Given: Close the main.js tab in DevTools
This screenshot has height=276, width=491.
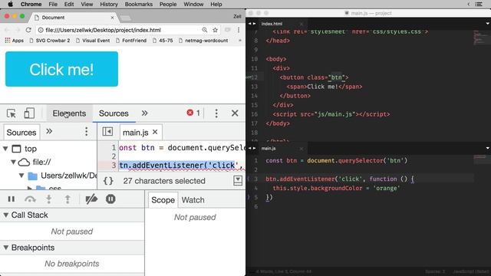Looking at the screenshot, I should pos(155,132).
